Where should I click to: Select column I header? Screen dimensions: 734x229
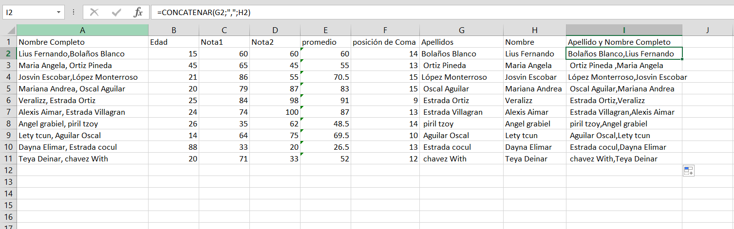click(624, 30)
